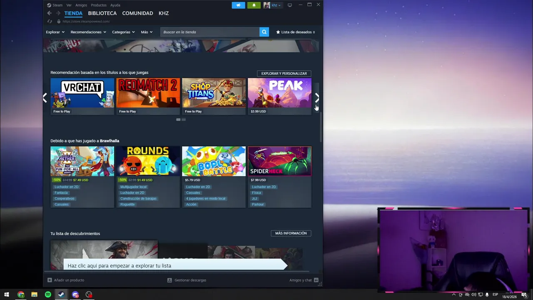The height and width of the screenshot is (300, 533).
Task: Click the download icon of Gestionar descargas
Action: pyautogui.click(x=169, y=280)
